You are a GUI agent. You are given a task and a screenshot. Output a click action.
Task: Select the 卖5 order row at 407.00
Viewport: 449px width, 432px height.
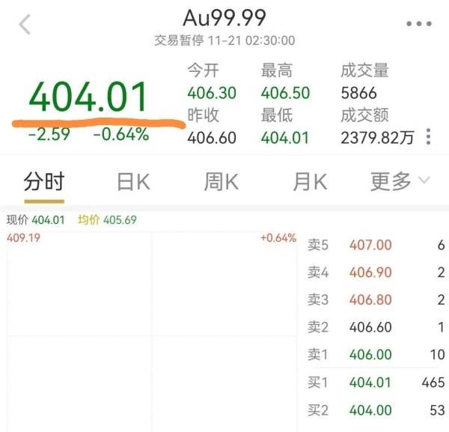376,246
